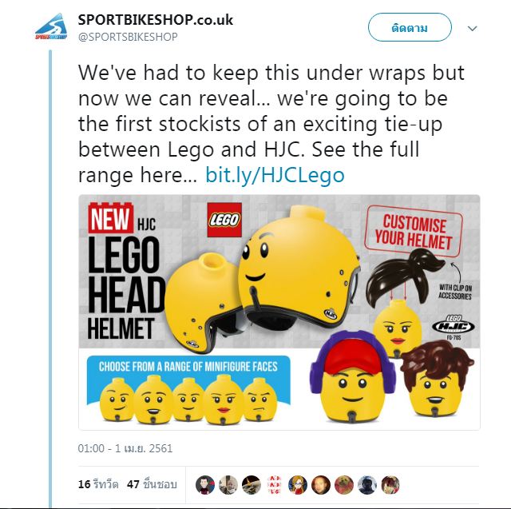This screenshot has height=509, width=511.
Task: Open the third liker avatar, the dark photo
Action: click(252, 485)
